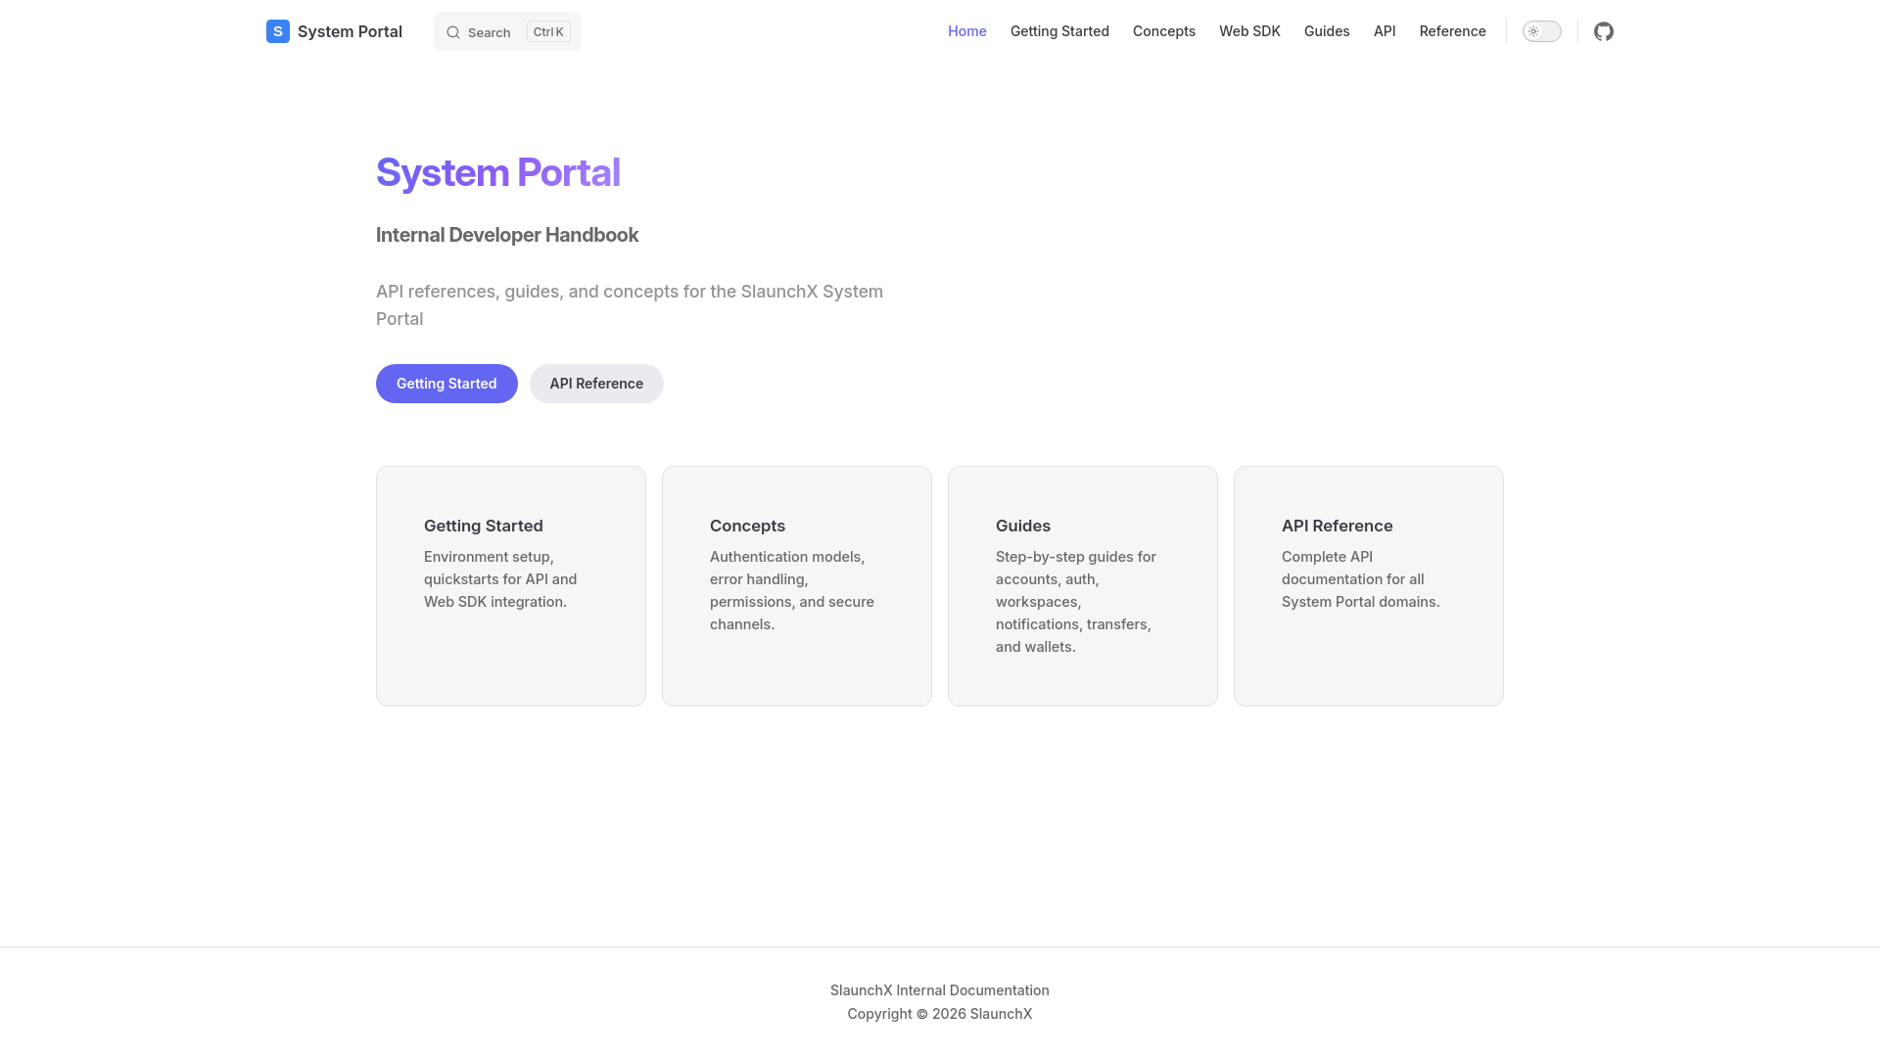Click the API references tagline paragraph
Image resolution: width=1880 pixels, height=1057 pixels.
pos(630,305)
